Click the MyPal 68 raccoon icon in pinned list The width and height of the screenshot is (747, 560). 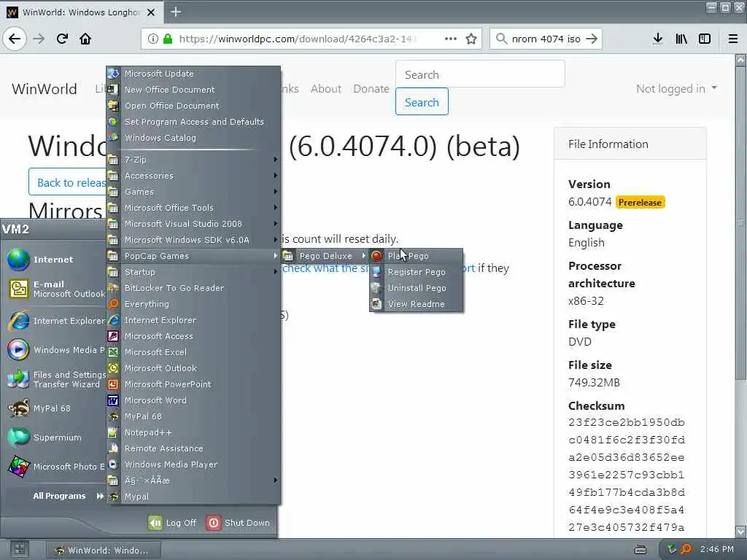pos(18,408)
